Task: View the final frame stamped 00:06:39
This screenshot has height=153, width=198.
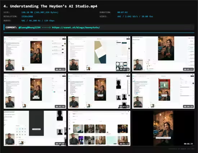Action: 163,128
